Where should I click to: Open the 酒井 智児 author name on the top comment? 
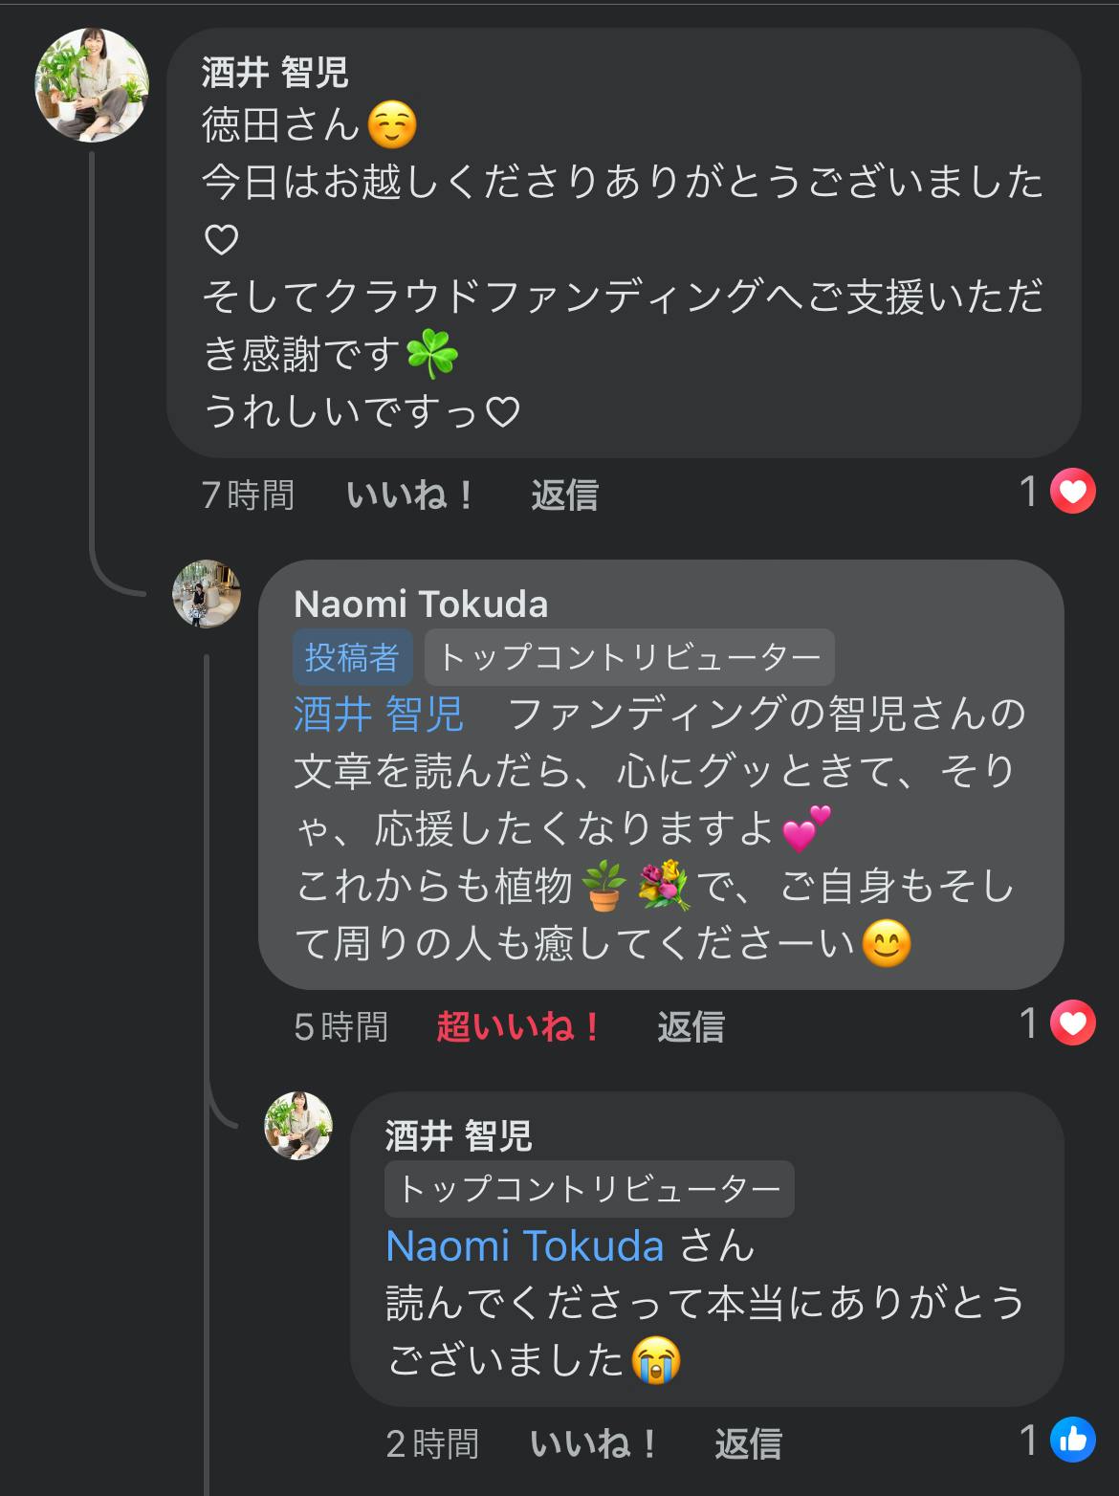(x=274, y=72)
